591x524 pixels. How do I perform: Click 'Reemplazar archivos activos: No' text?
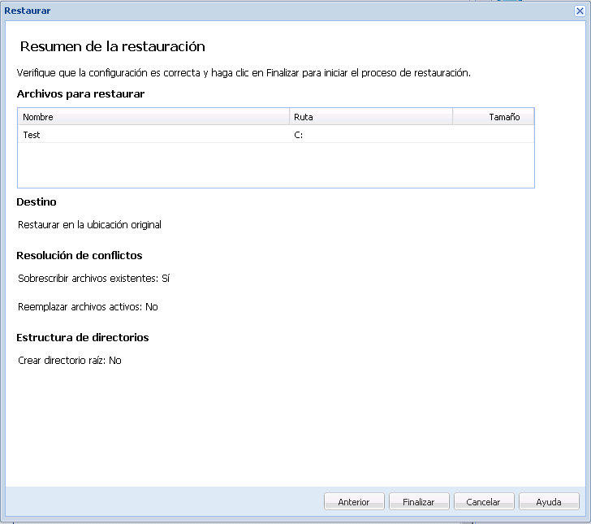point(88,307)
